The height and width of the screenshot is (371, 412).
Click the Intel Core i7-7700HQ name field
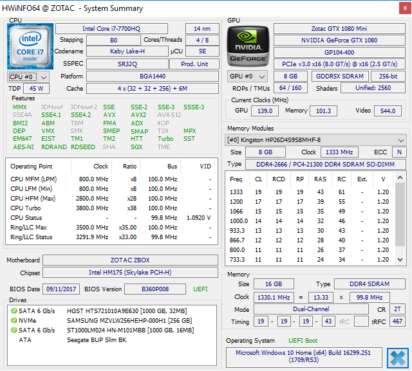click(111, 28)
